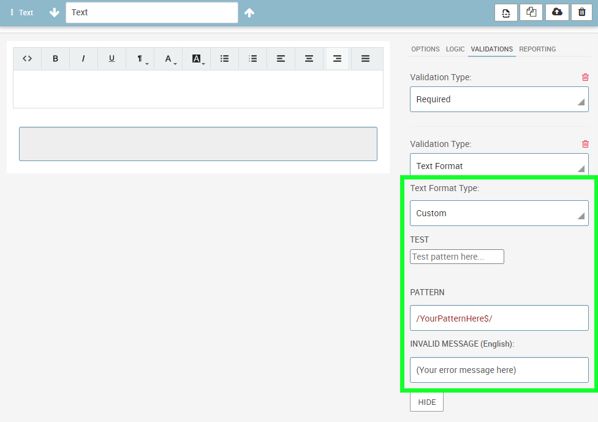Image resolution: width=598 pixels, height=422 pixels.
Task: Delete the Text Format validation
Action: (x=585, y=144)
